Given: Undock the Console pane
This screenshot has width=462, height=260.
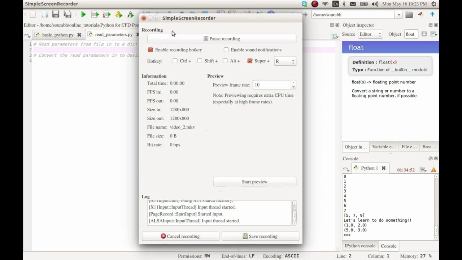Looking at the screenshot, I should (x=430, y=159).
